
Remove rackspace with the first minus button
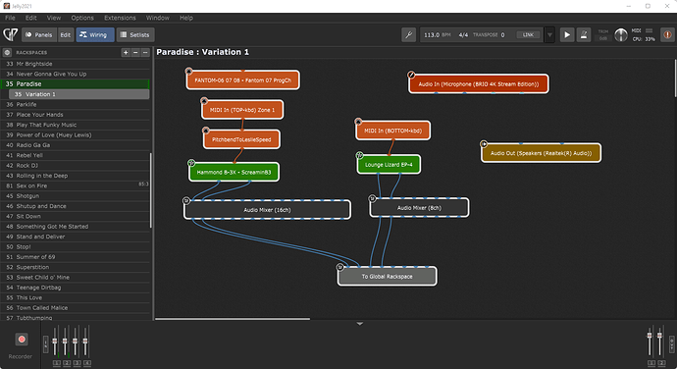(135, 52)
